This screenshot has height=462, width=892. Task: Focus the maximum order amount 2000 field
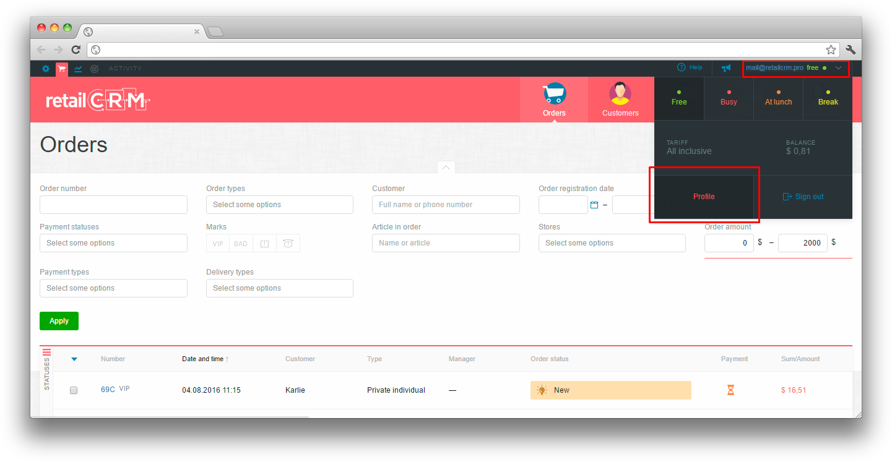(803, 243)
